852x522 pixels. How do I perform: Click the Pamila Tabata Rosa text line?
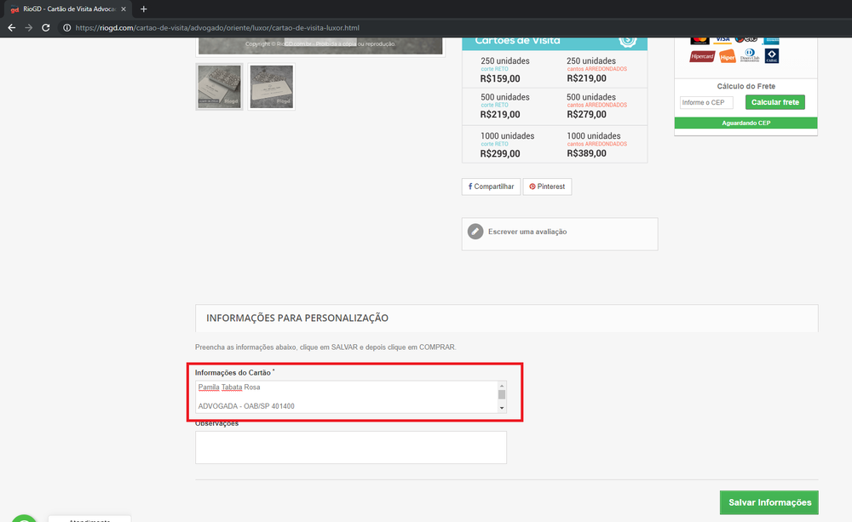(229, 387)
